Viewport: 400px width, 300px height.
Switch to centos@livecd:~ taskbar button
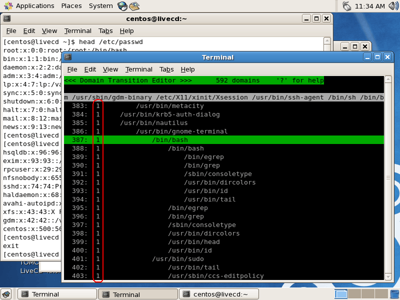pyautogui.click(x=219, y=294)
